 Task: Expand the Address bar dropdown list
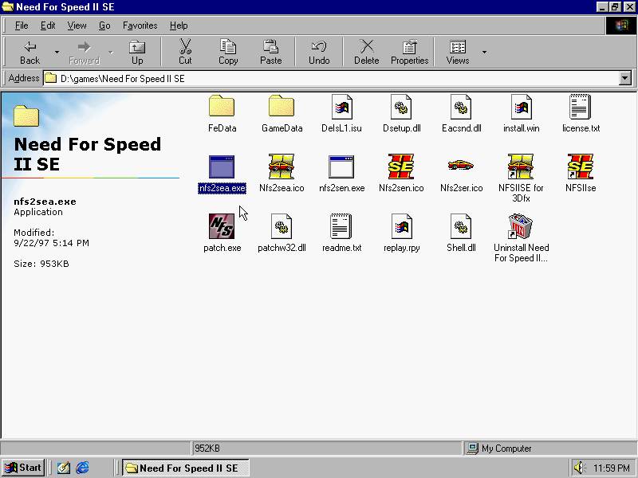(x=624, y=78)
